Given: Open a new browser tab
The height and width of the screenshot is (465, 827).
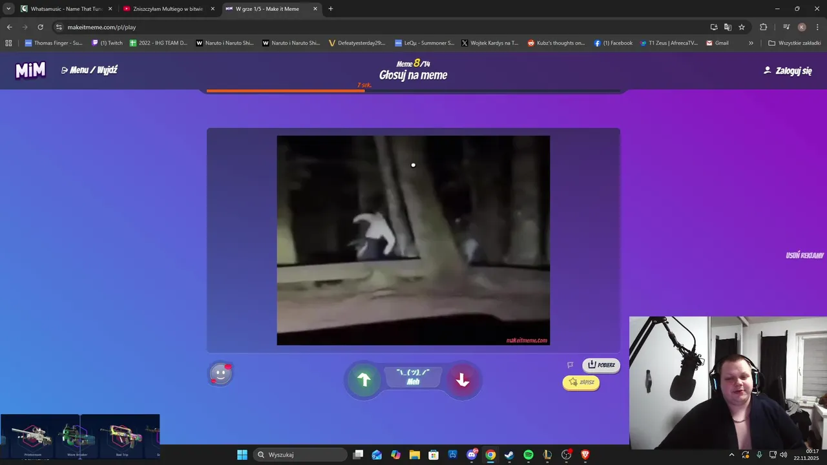Looking at the screenshot, I should (x=331, y=9).
